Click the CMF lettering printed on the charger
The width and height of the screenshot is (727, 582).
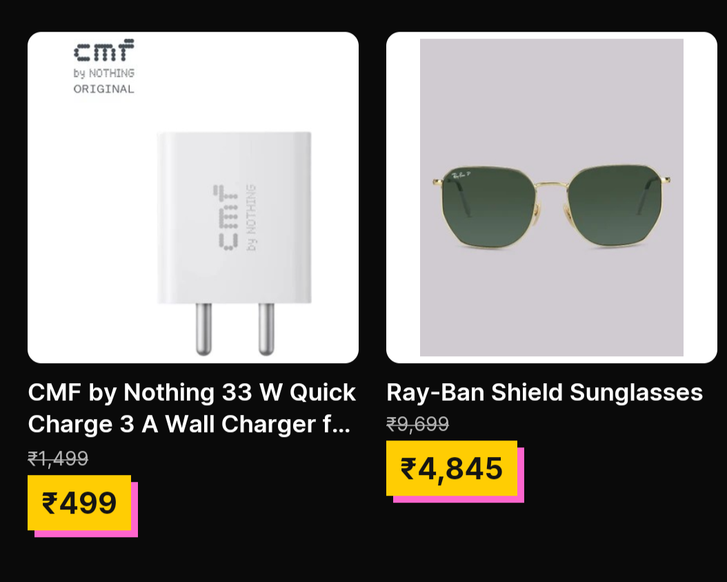click(x=226, y=216)
